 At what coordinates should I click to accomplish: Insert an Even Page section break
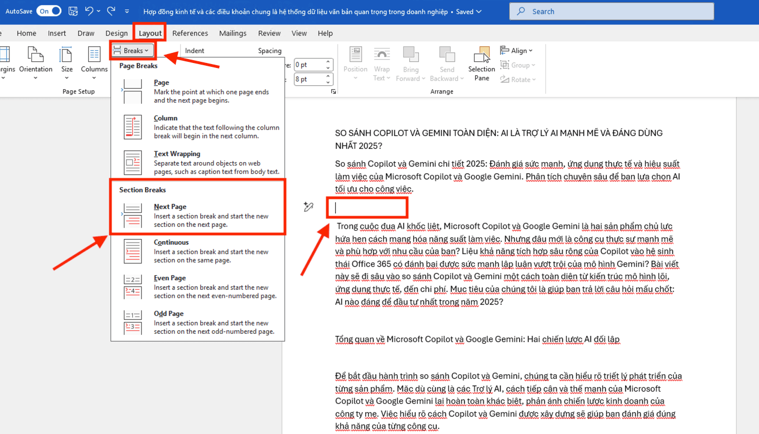click(x=198, y=287)
